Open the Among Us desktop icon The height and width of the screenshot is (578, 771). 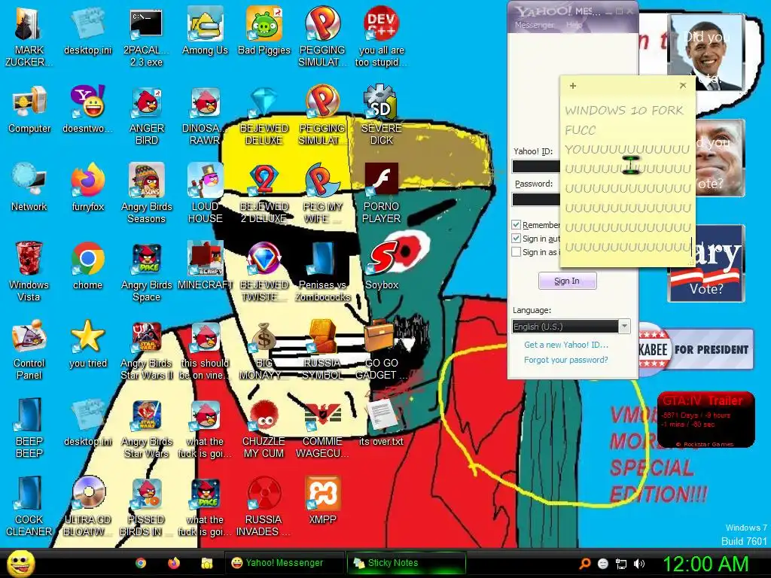point(205,32)
